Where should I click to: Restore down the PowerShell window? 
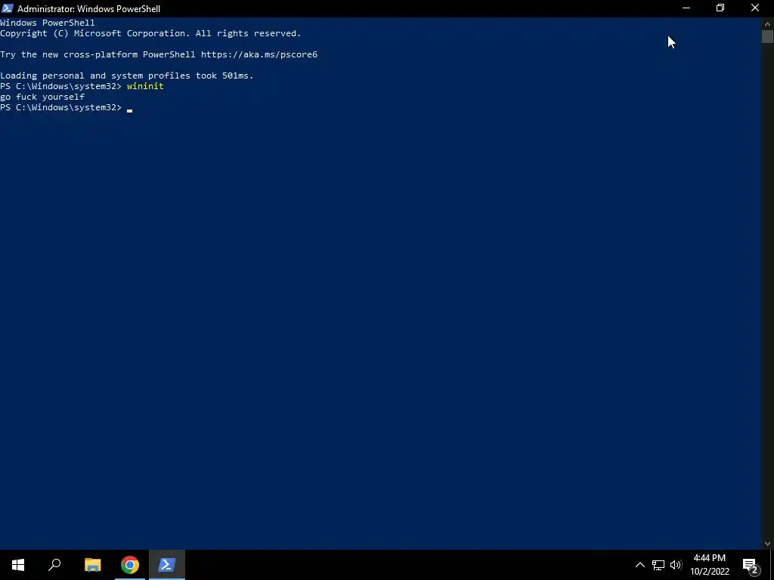(x=720, y=8)
